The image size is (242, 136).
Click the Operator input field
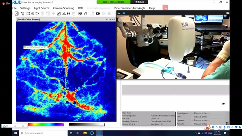(x=207, y=120)
